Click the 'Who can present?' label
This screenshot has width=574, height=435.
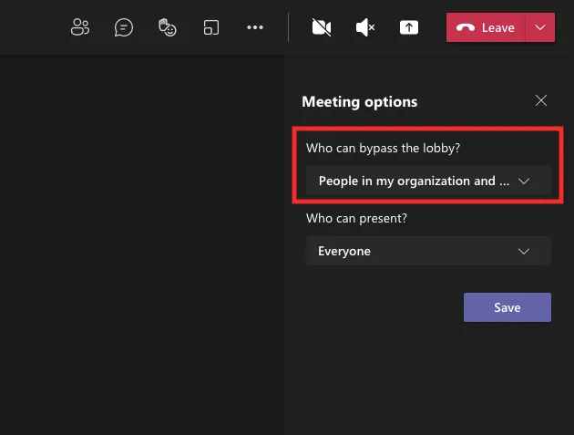pos(356,219)
